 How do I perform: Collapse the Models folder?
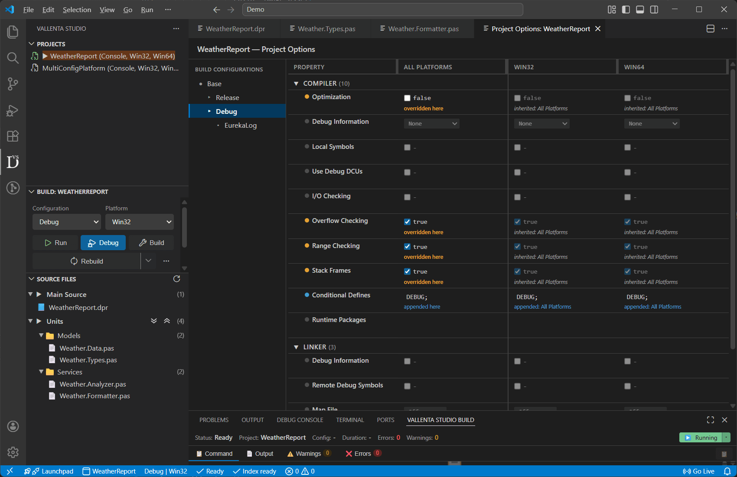click(41, 335)
